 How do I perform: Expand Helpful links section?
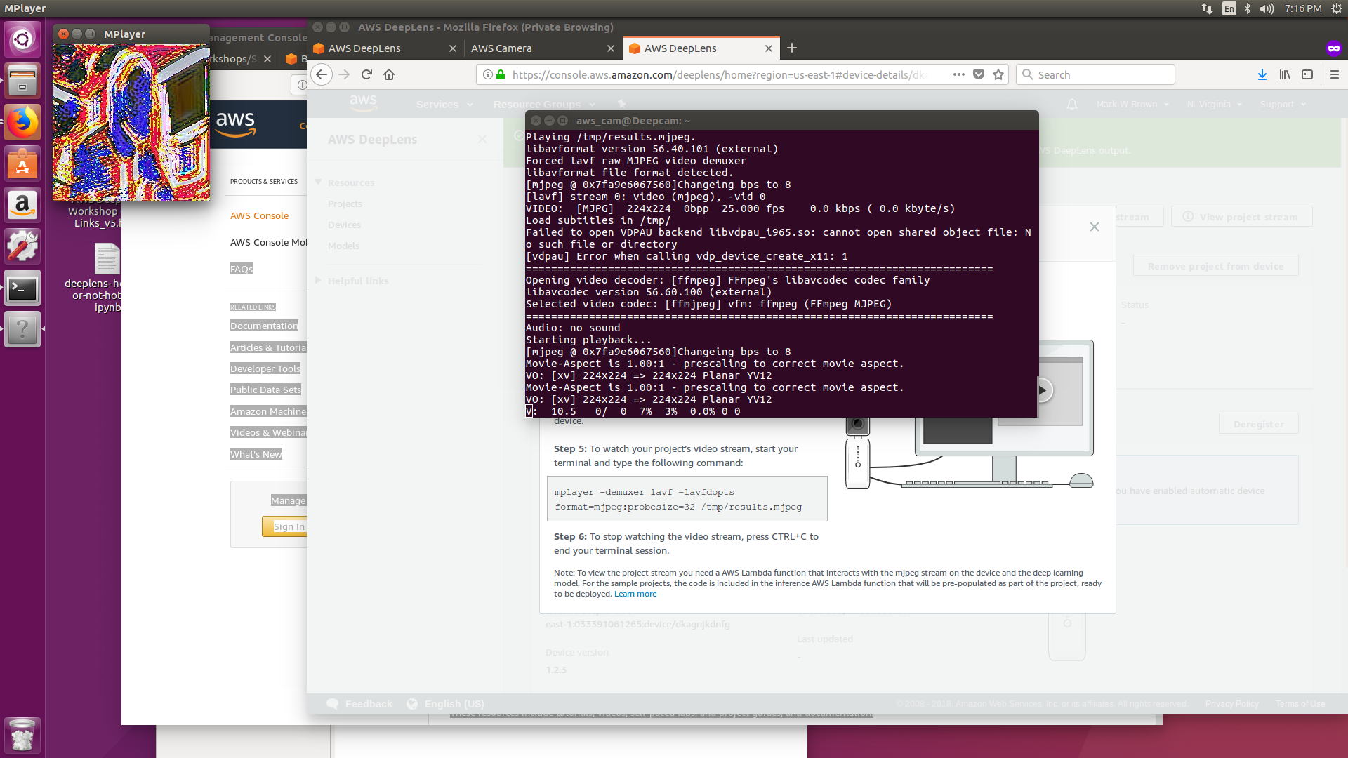(318, 280)
